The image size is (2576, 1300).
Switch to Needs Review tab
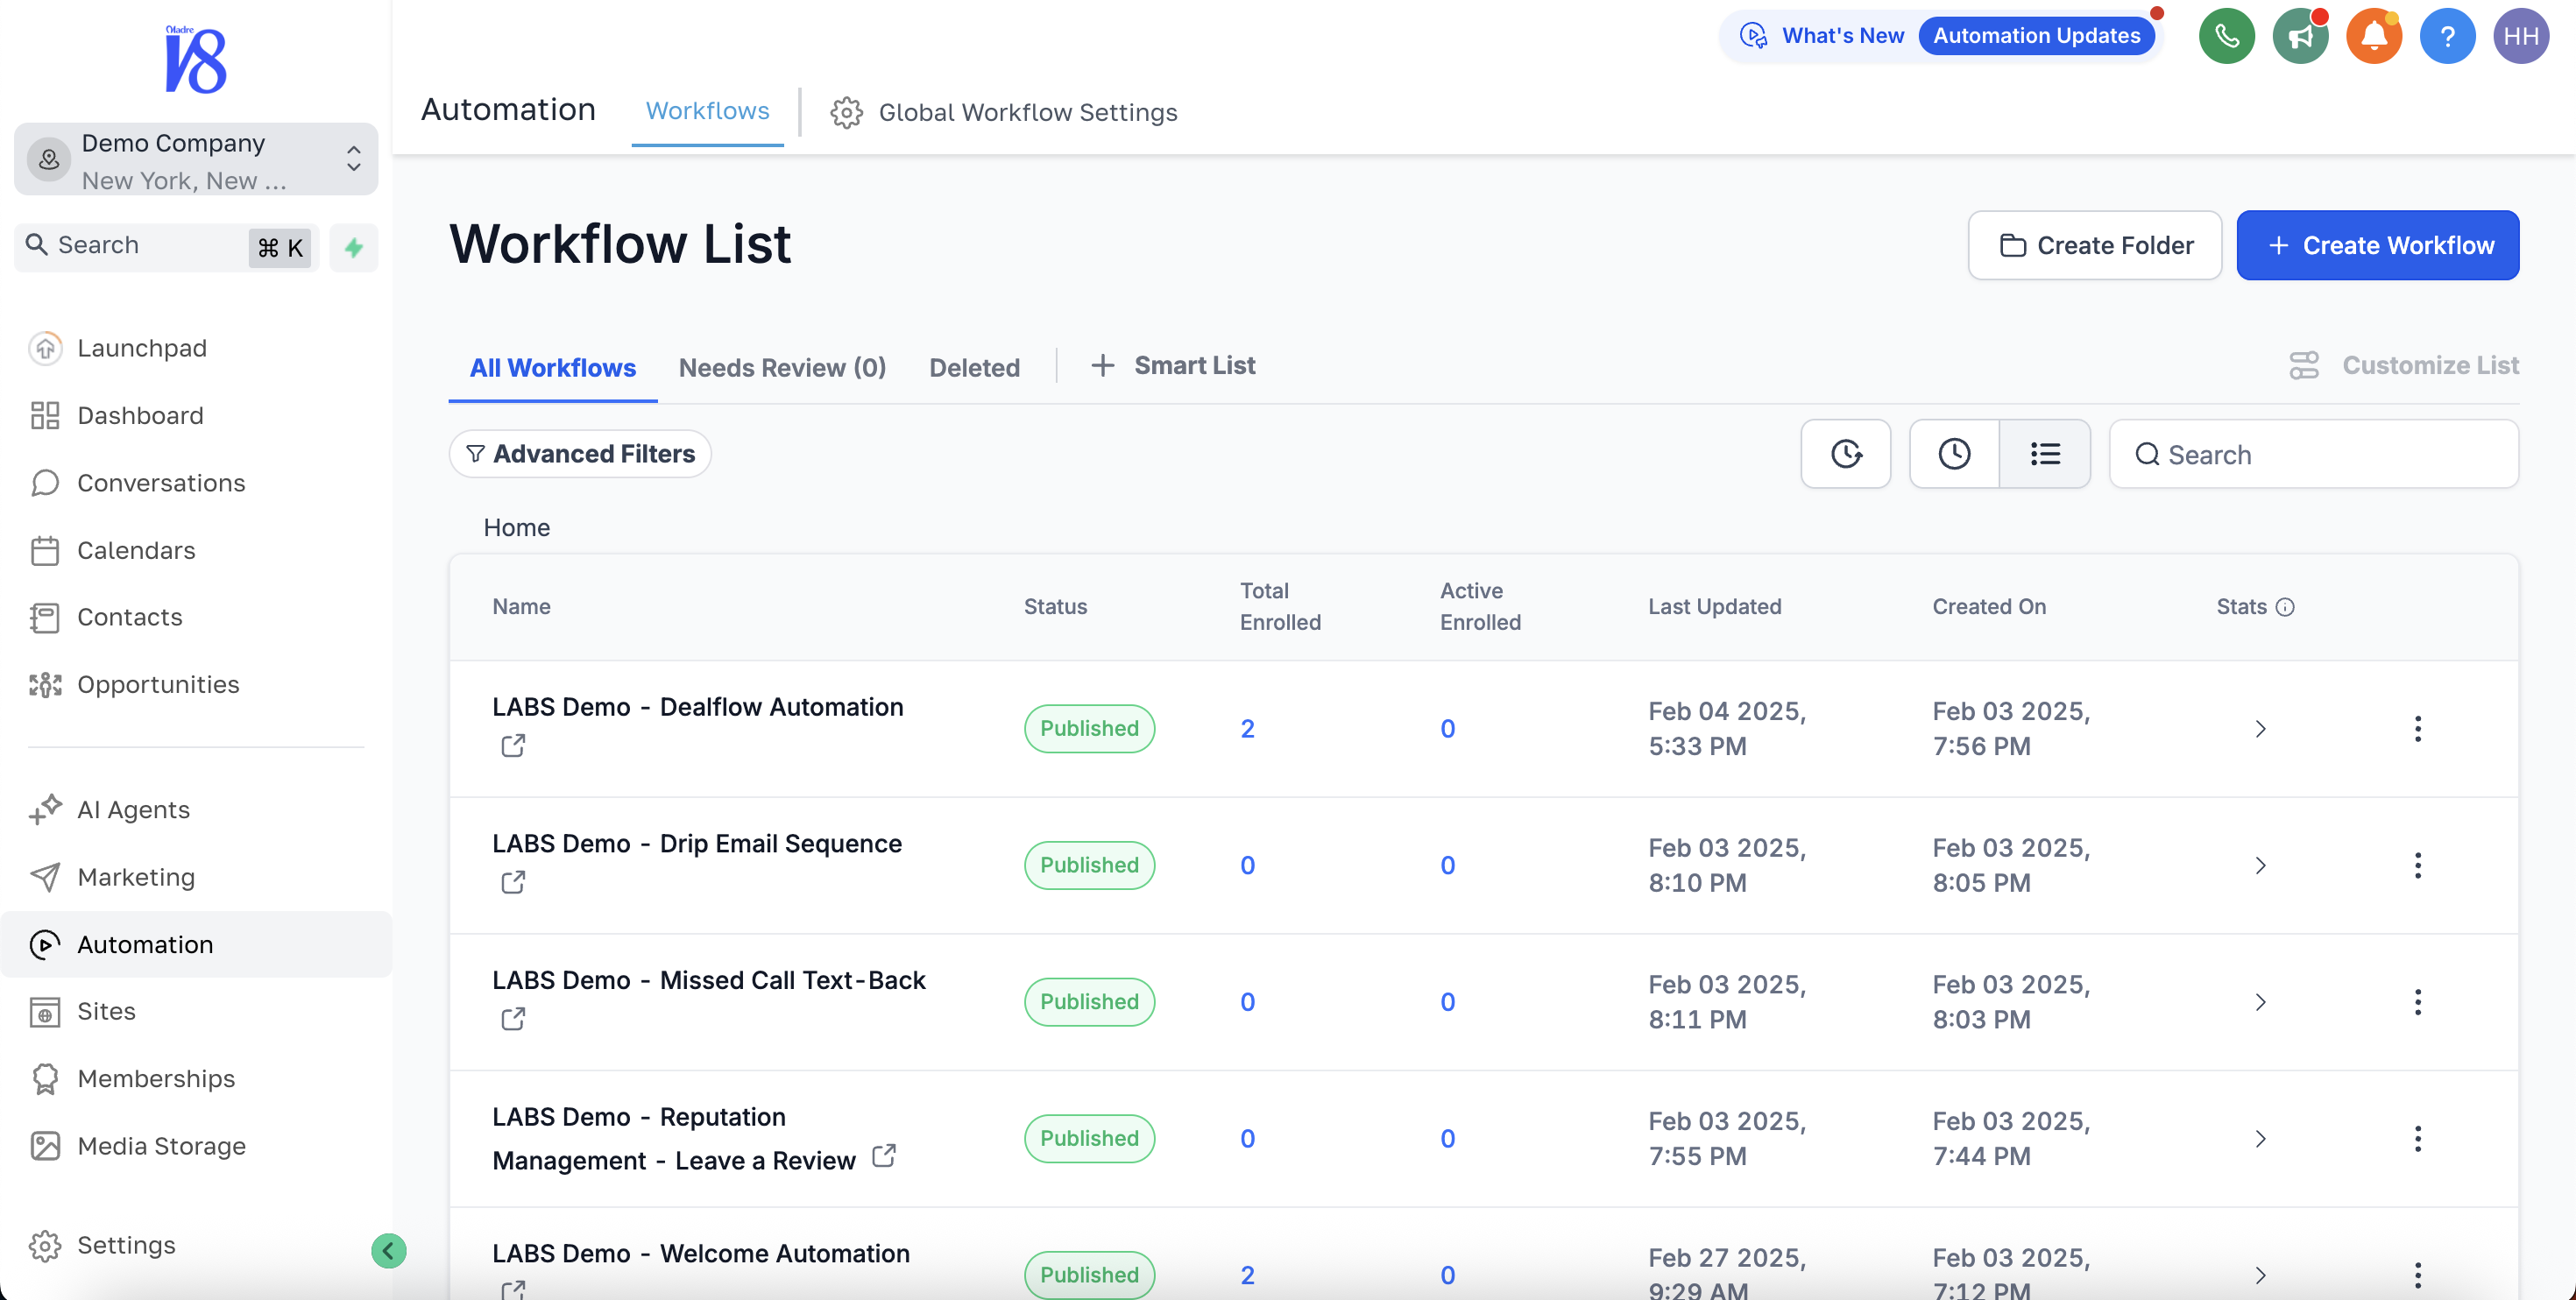782,367
